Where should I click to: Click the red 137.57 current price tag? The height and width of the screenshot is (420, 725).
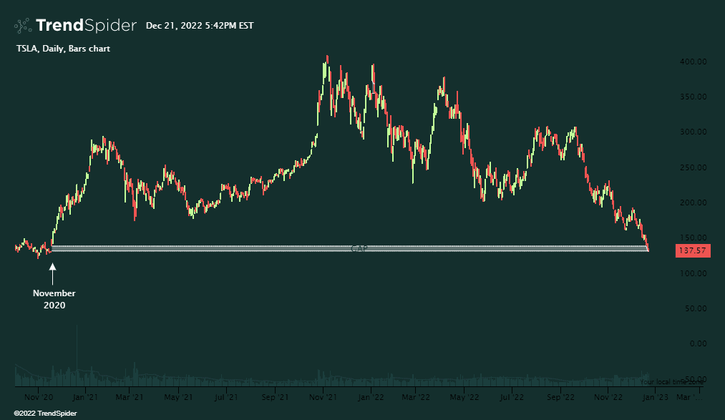[x=693, y=251]
